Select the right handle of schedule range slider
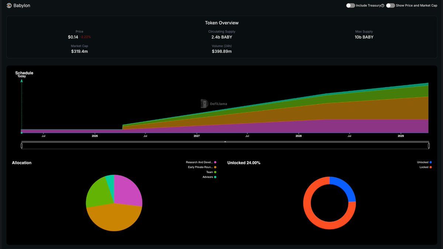 pos(429,146)
